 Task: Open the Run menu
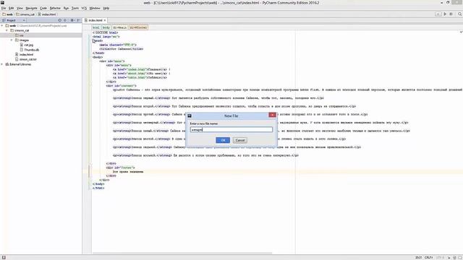66,8
